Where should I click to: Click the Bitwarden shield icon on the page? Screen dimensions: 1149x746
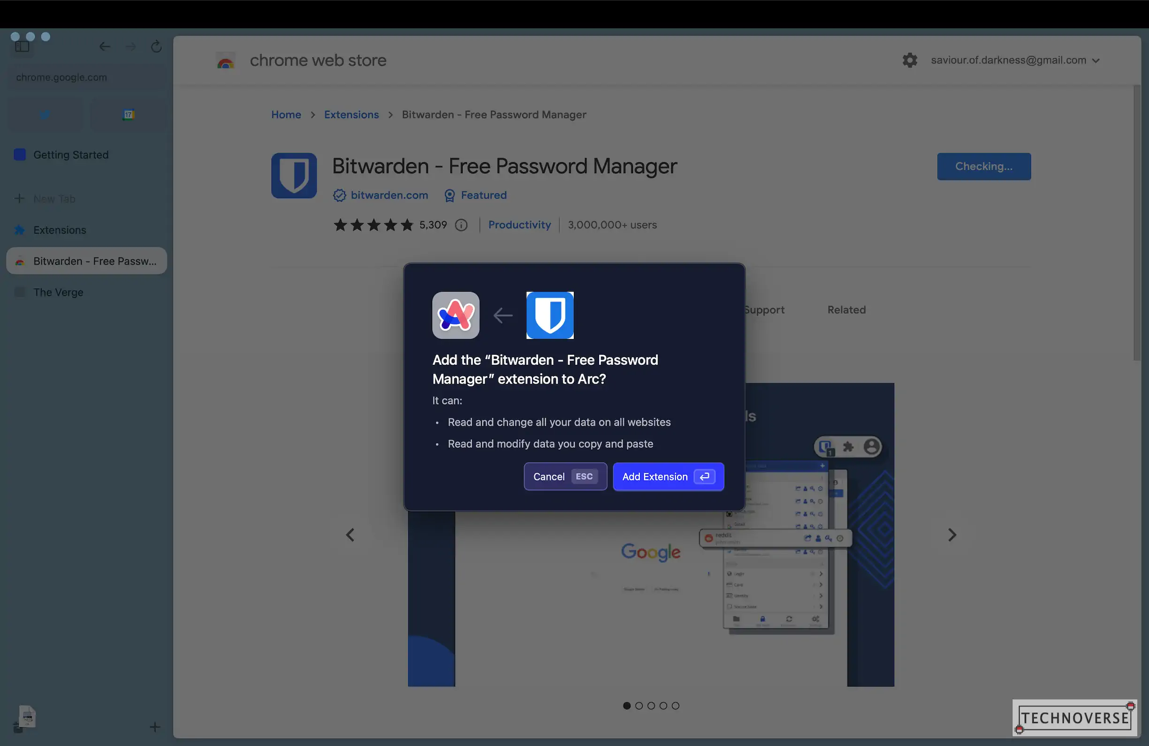(294, 176)
